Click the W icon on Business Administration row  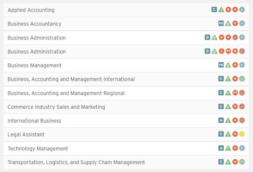pos(235,51)
